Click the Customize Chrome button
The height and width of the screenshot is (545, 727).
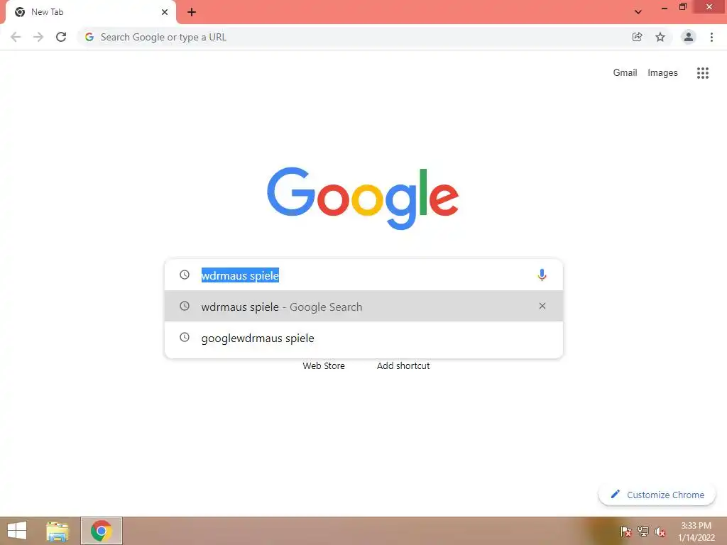pyautogui.click(x=657, y=495)
